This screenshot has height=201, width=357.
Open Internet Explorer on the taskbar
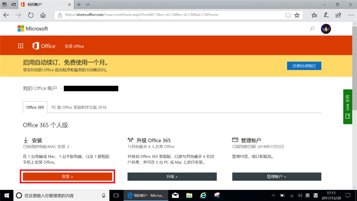203,195
